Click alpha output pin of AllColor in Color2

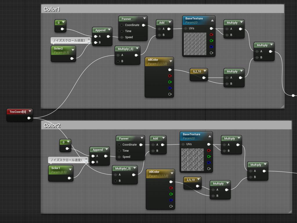(x=171, y=206)
